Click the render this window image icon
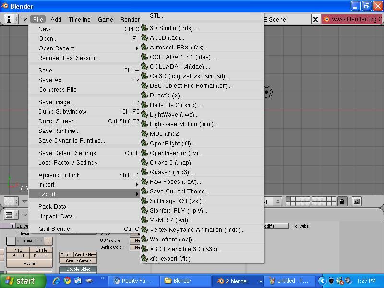Screen dimensions: 384x288 pos(356,202)
